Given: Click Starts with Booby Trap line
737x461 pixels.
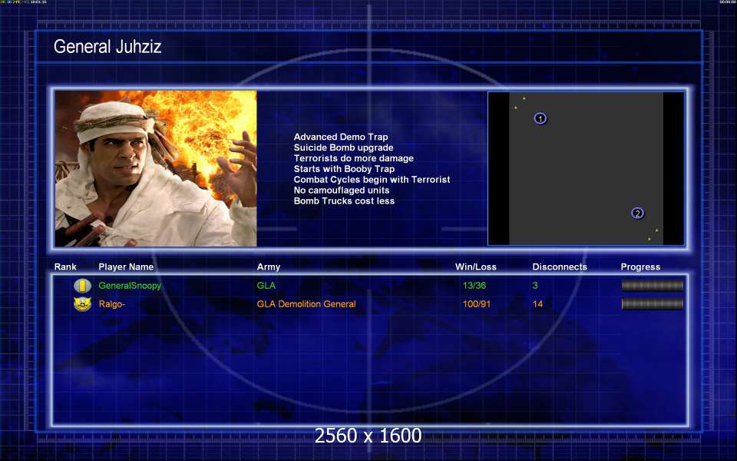Looking at the screenshot, I should (344, 169).
